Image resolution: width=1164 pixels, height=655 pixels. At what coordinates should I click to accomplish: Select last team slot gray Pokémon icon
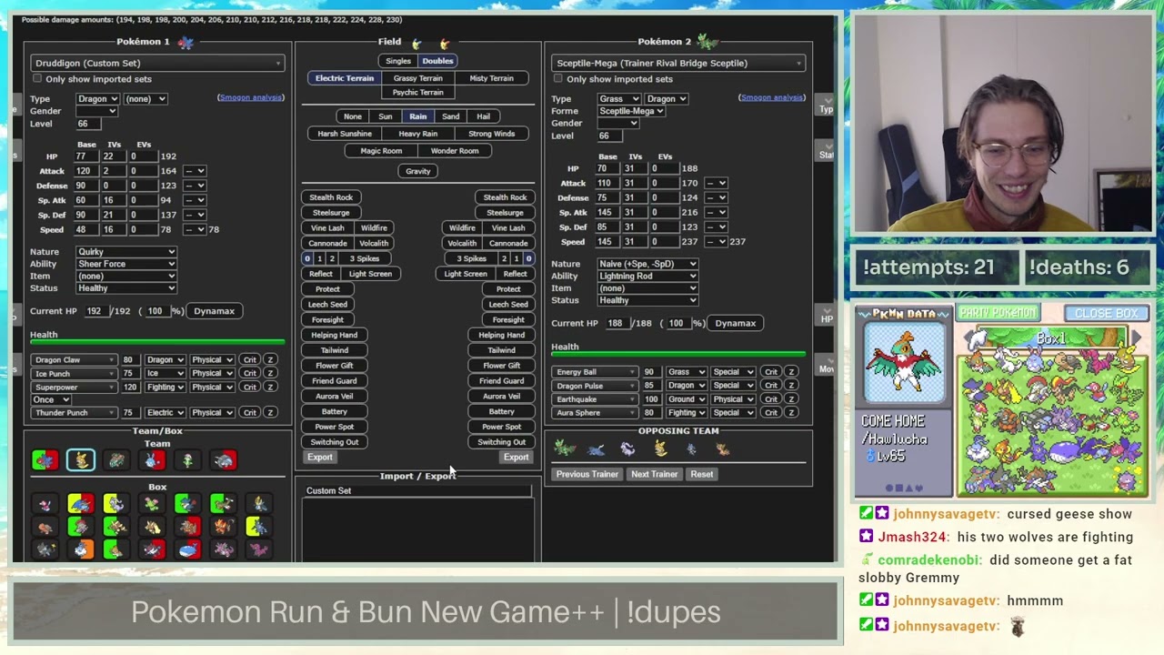pyautogui.click(x=225, y=461)
